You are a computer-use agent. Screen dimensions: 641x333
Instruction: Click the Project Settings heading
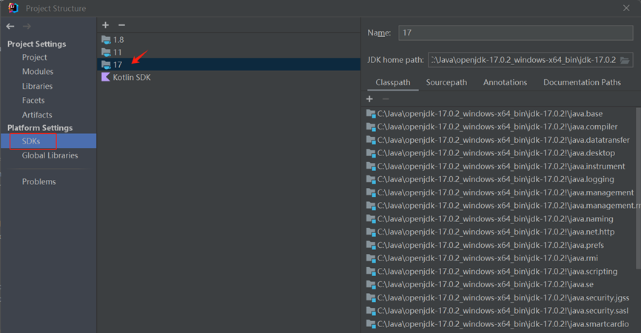[36, 44]
